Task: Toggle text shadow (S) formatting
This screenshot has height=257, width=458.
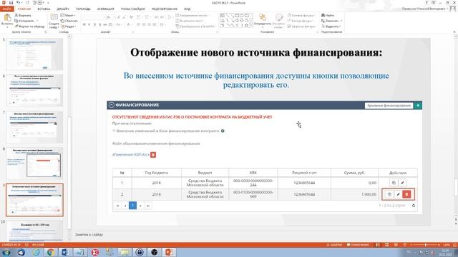Action: tap(100, 25)
